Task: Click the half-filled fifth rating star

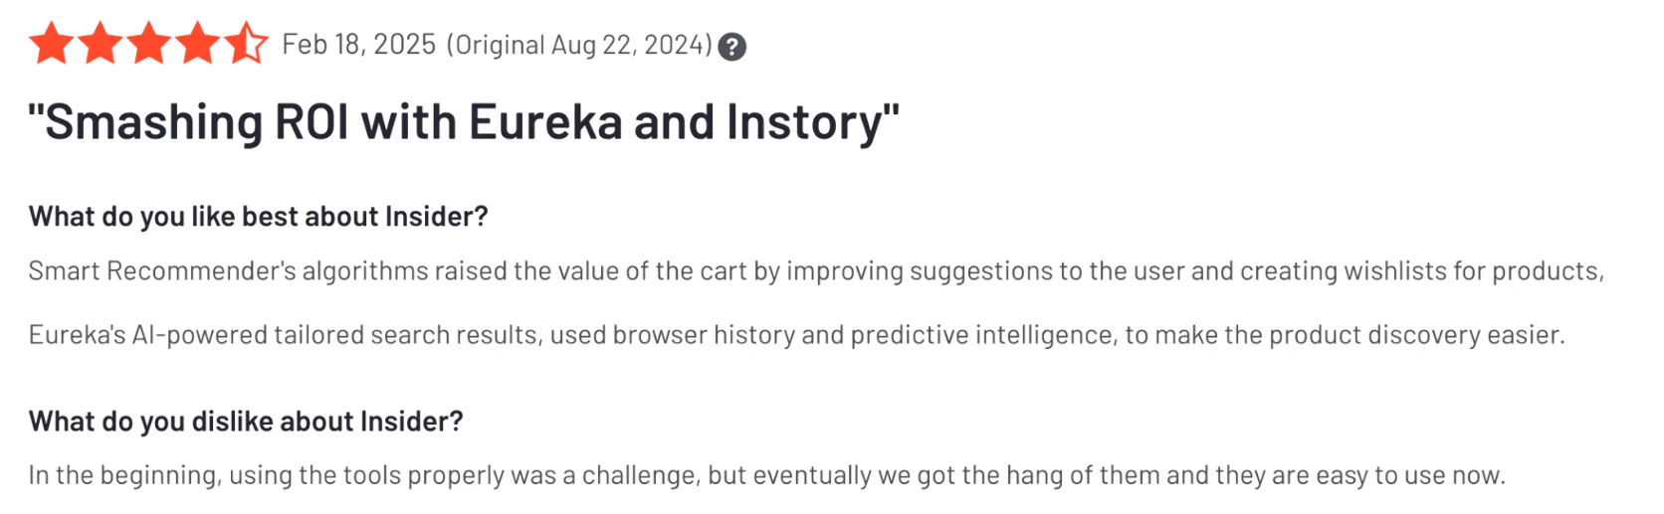Action: pyautogui.click(x=246, y=45)
